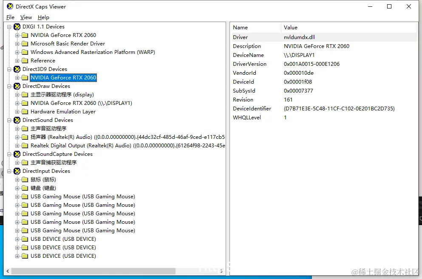
Task: Click the DriverVersion value 0x001A0015-000E1206
Action: point(312,64)
